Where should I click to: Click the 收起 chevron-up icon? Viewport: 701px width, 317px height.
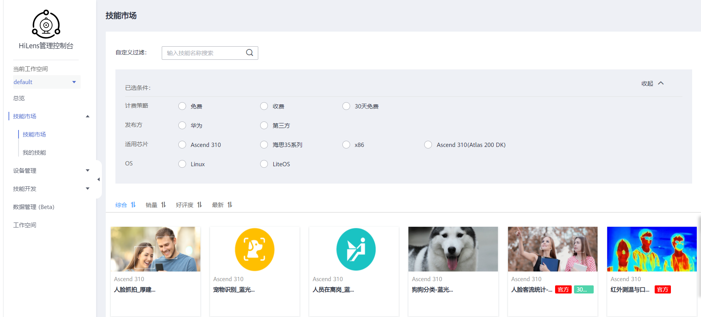661,83
